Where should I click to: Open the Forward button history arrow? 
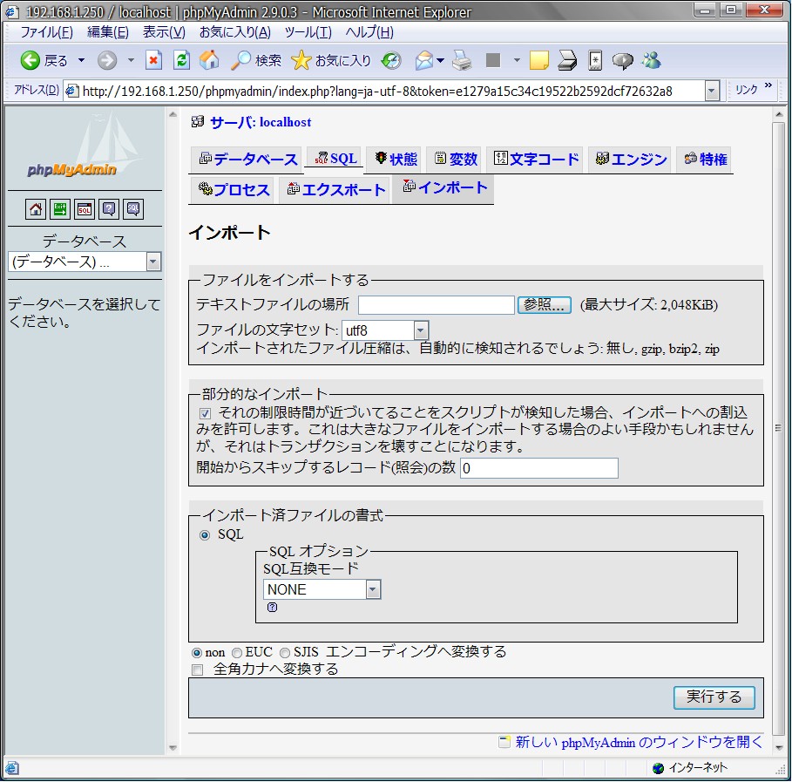tap(131, 60)
